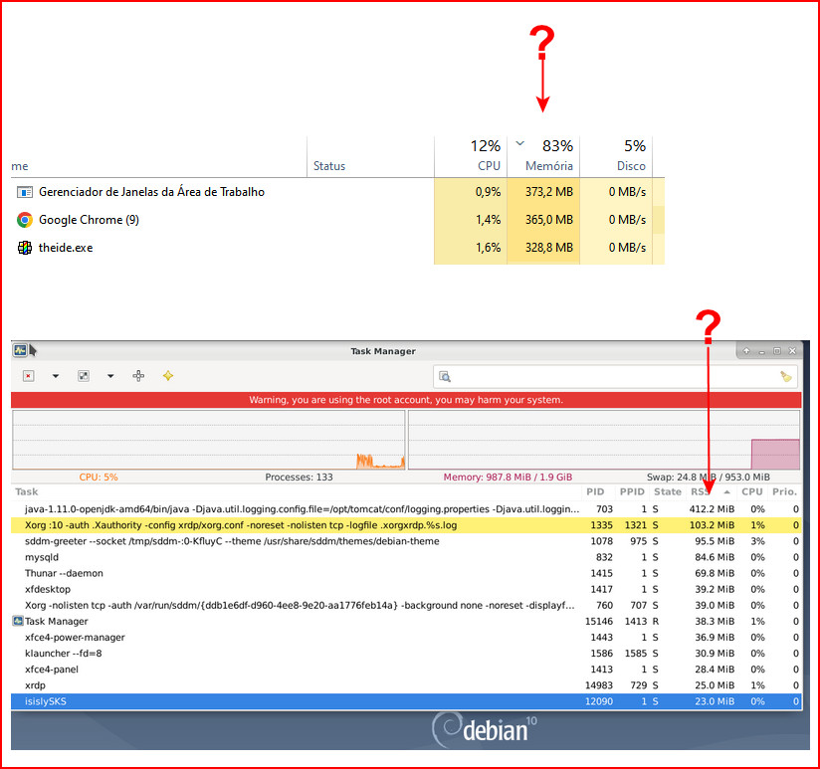Click the Task Manager window title icon

pos(20,350)
